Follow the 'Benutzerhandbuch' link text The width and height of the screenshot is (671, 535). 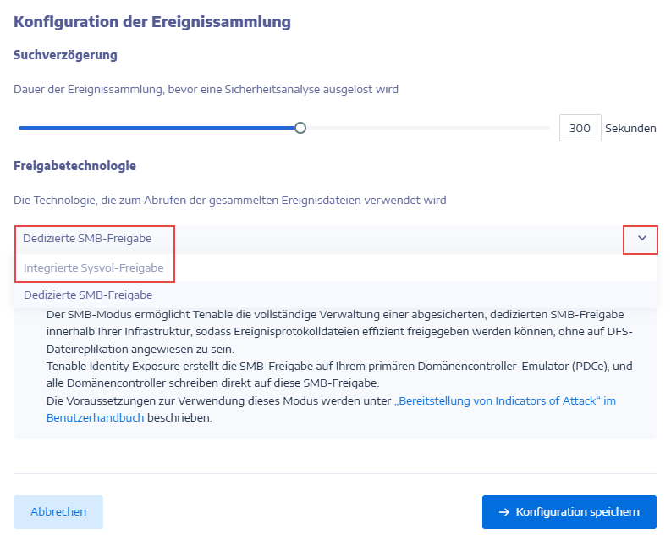[x=95, y=417]
